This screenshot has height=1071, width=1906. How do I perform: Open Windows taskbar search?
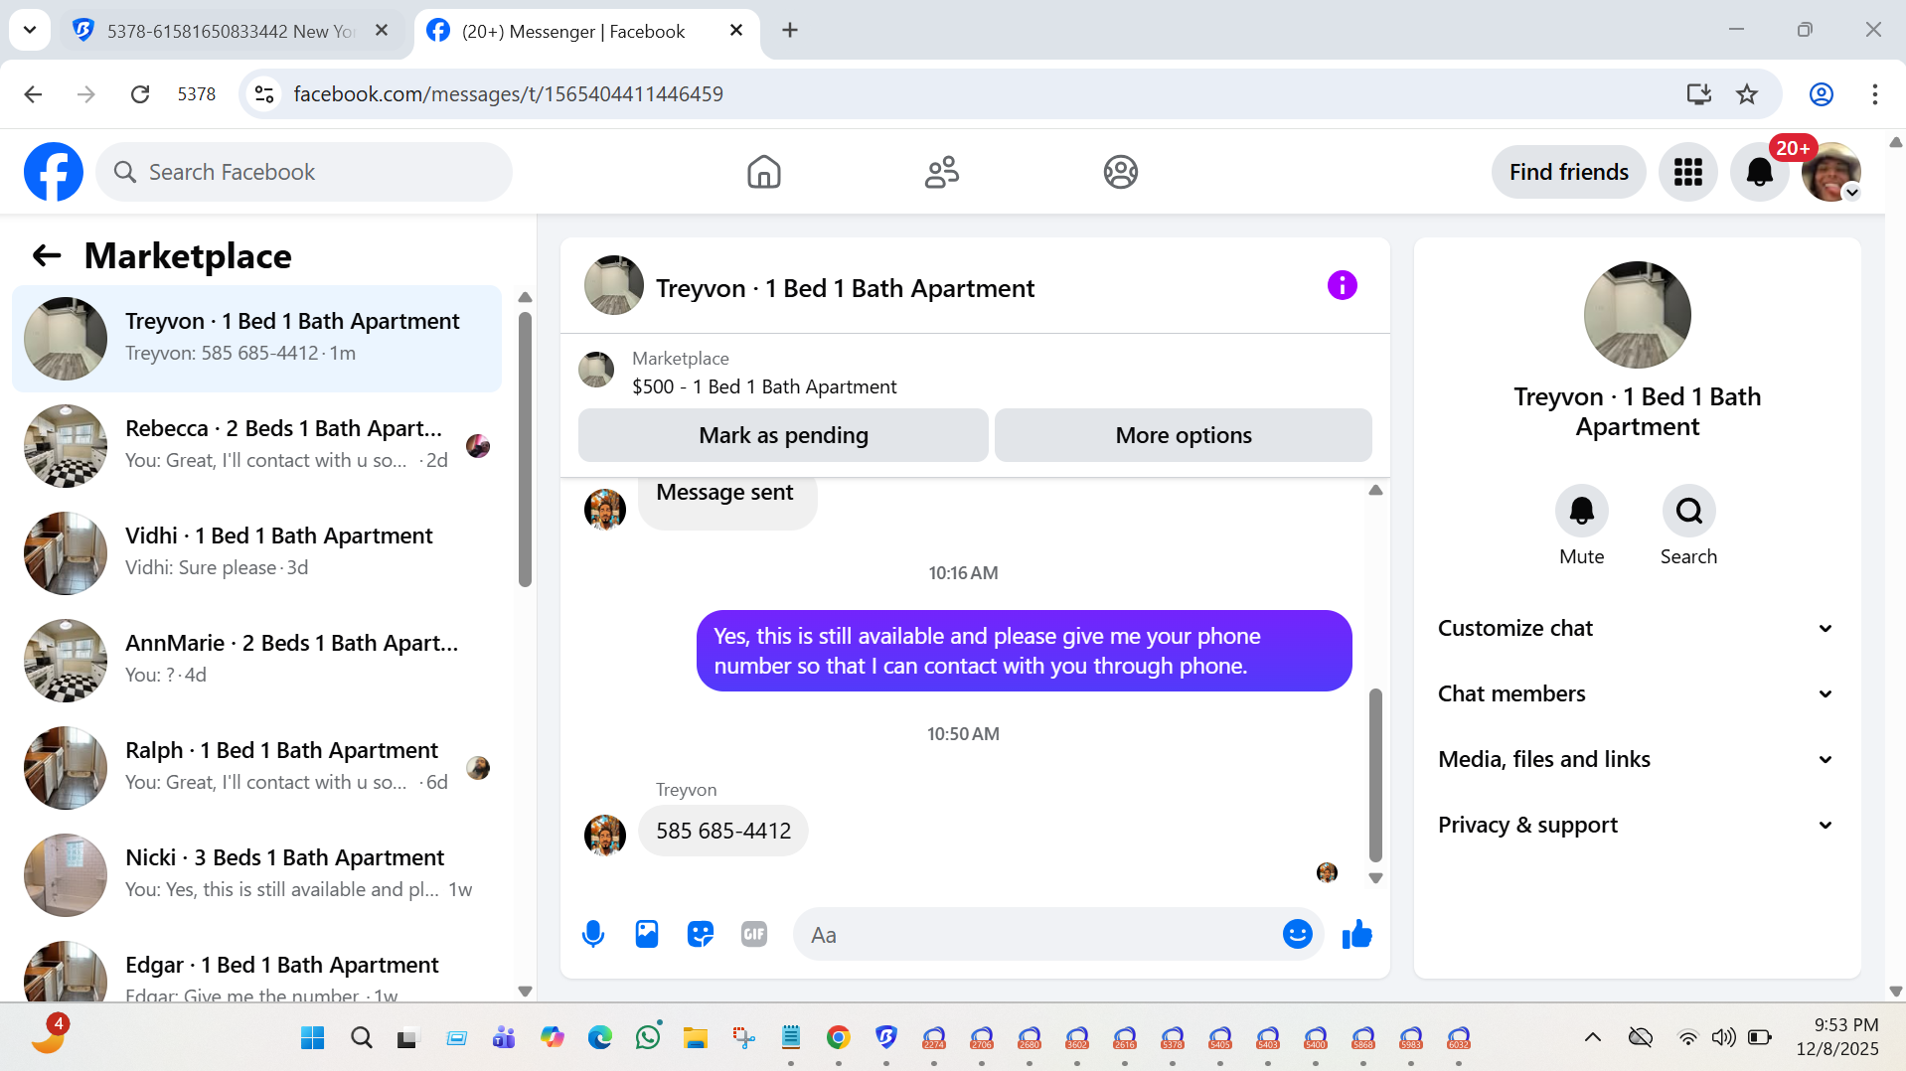coord(361,1037)
